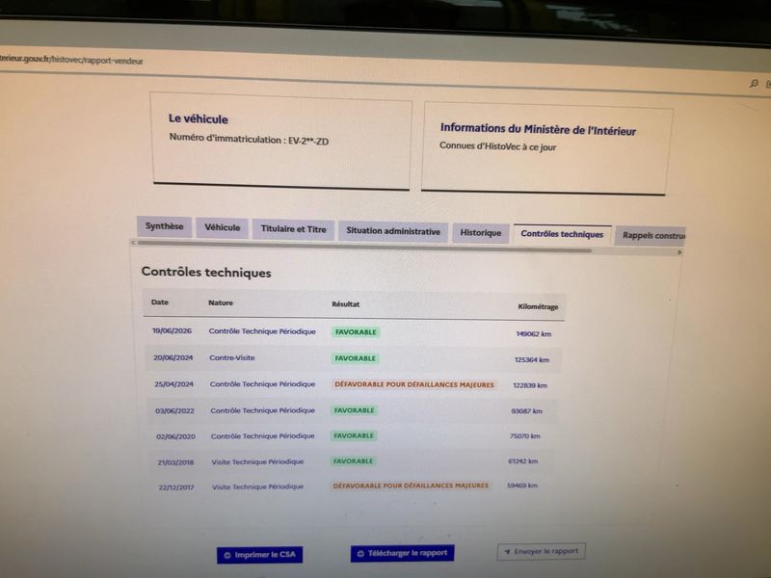This screenshot has width=771, height=578.
Task: Click the Imprimer le CSA button
Action: point(259,555)
